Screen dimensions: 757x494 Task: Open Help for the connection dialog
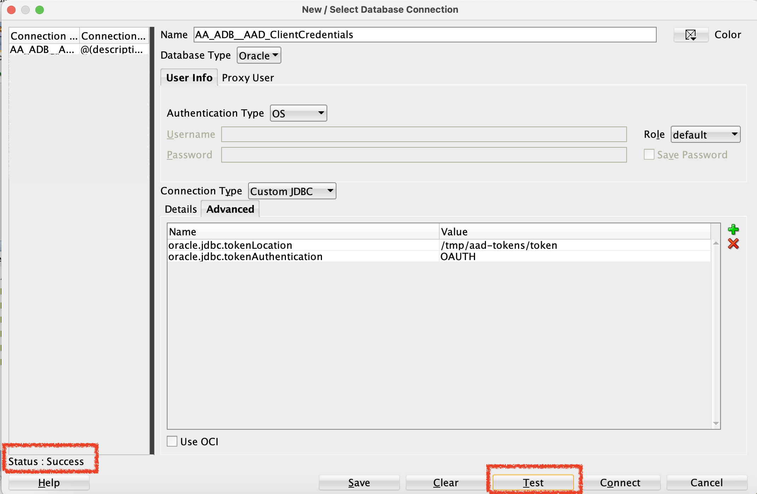[x=49, y=482]
